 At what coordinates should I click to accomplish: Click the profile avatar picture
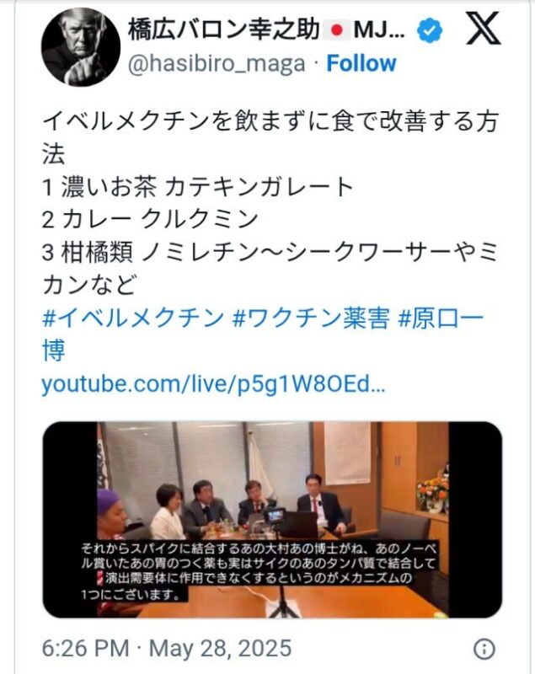(x=80, y=46)
